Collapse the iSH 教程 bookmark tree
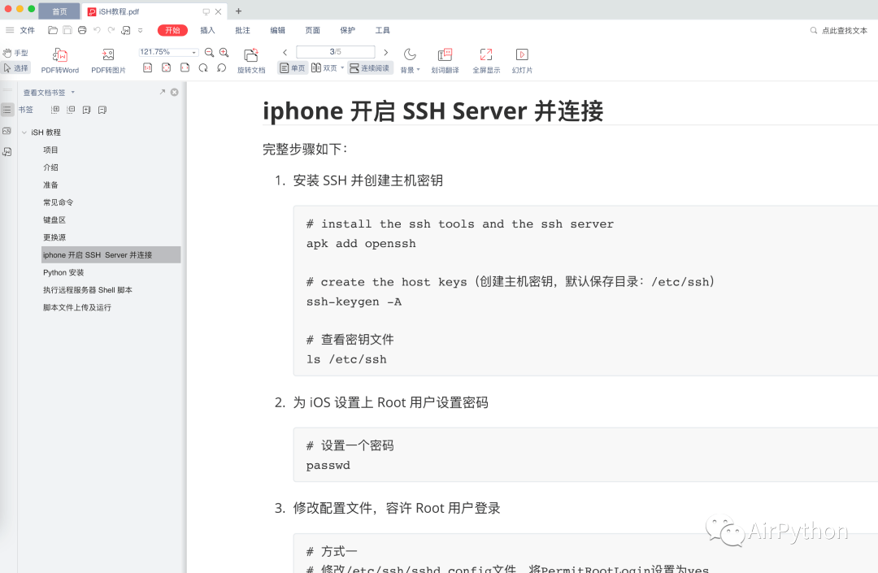The width and height of the screenshot is (878, 573). [x=24, y=132]
